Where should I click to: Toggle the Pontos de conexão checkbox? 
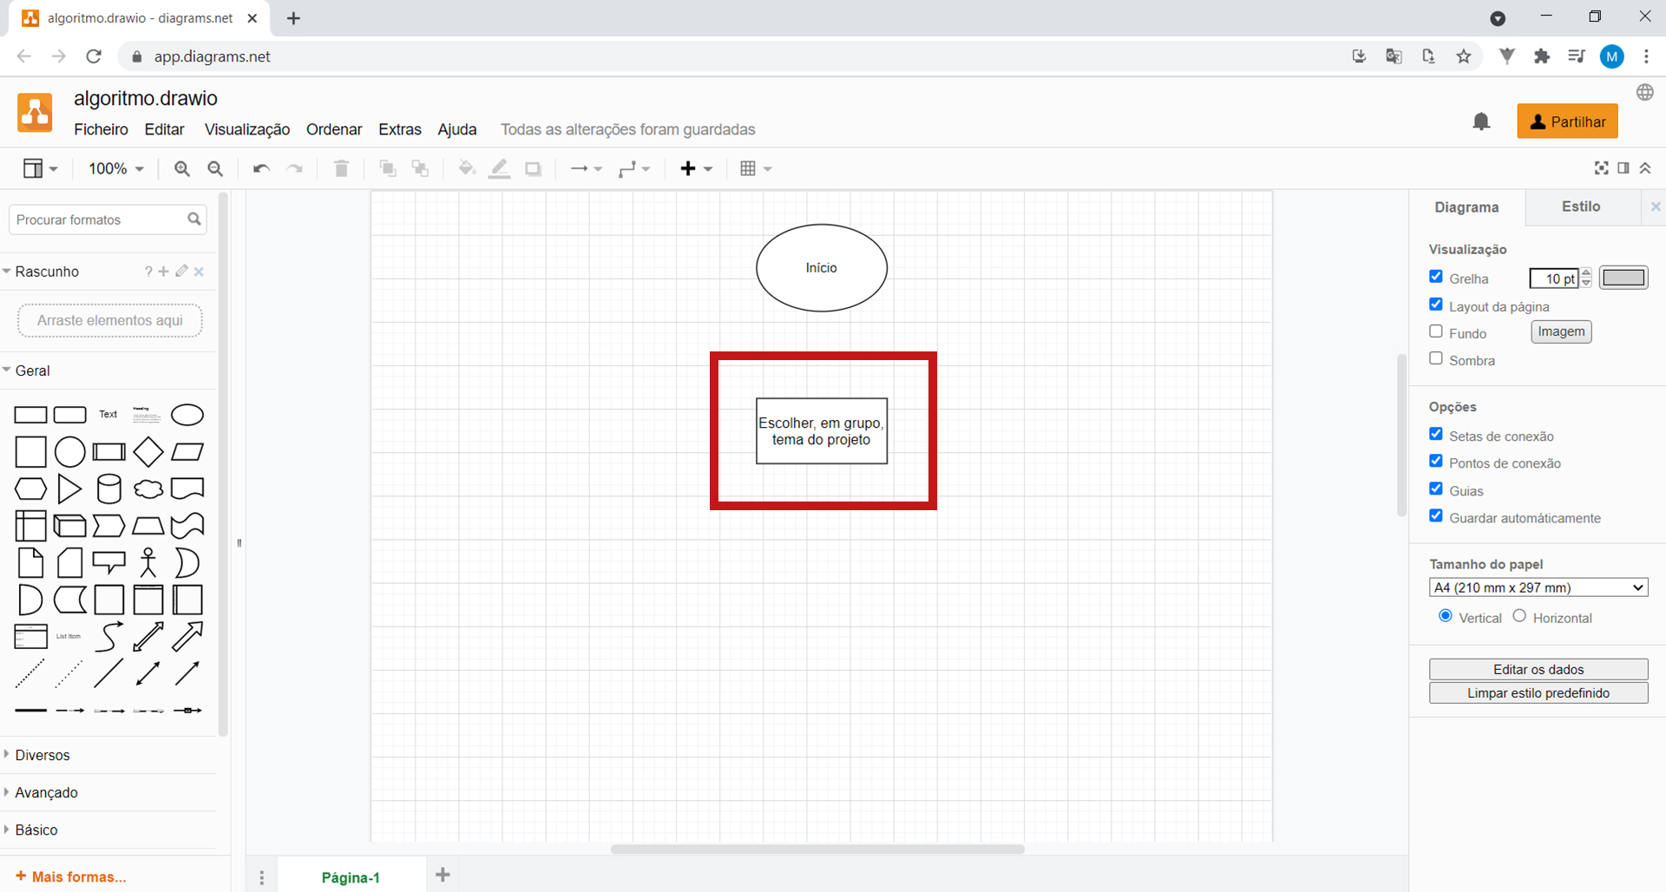1436,461
